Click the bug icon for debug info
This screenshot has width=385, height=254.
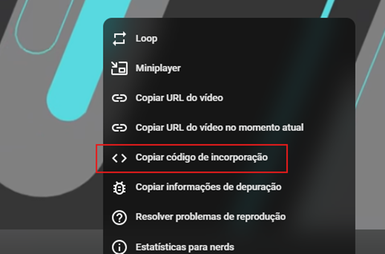(x=119, y=188)
